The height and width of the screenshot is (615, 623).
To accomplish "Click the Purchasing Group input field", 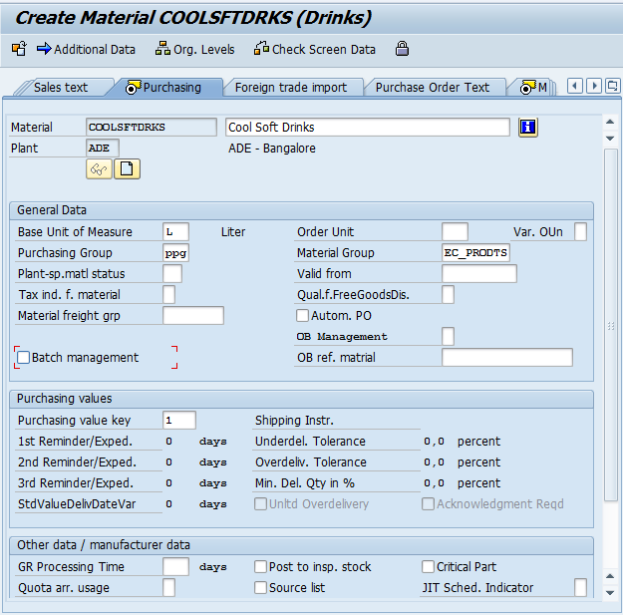I will coord(175,253).
